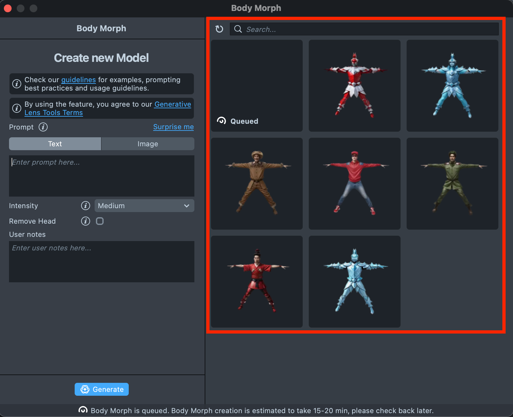Click the info icon beside guidelines notice
Screen dimensions: 513x417
[x=17, y=84]
